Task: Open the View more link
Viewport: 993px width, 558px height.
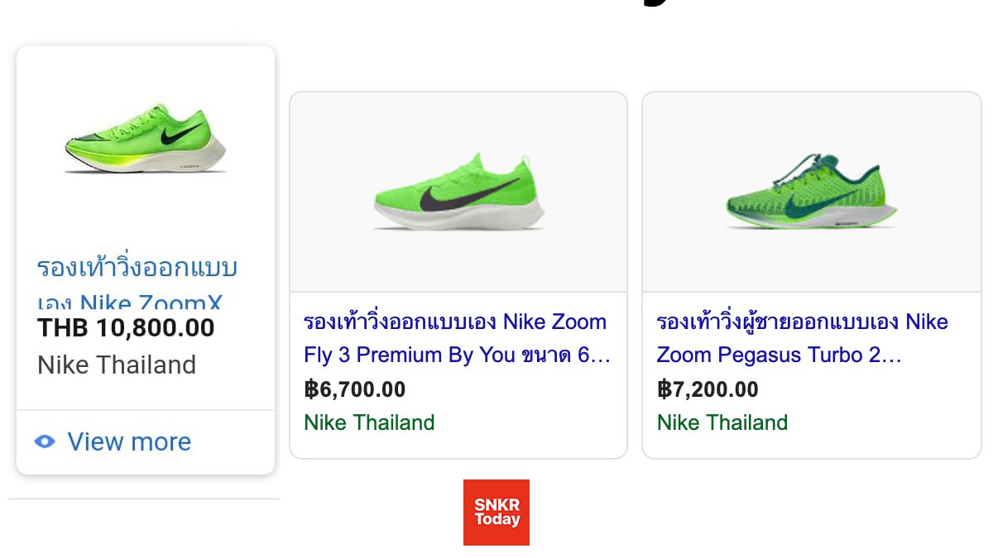Action: (129, 441)
